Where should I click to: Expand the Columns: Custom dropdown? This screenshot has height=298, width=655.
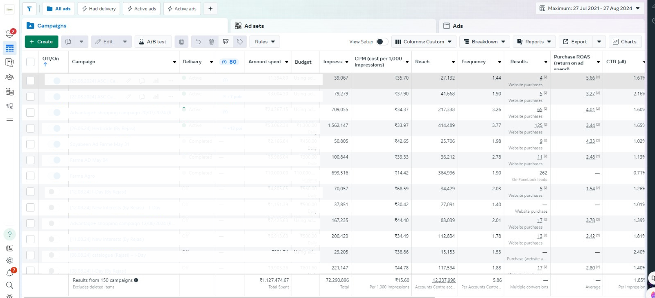coord(423,42)
